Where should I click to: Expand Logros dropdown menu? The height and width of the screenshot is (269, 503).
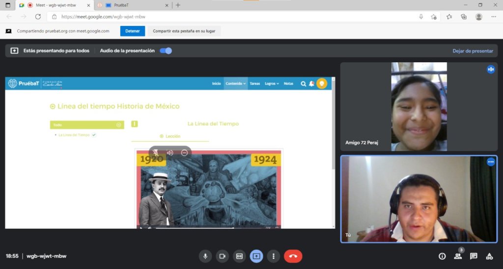point(272,83)
